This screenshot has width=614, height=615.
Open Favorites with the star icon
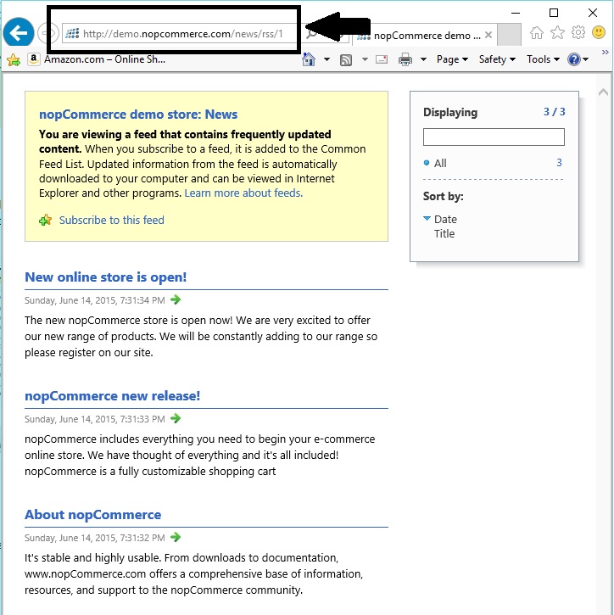[x=557, y=33]
